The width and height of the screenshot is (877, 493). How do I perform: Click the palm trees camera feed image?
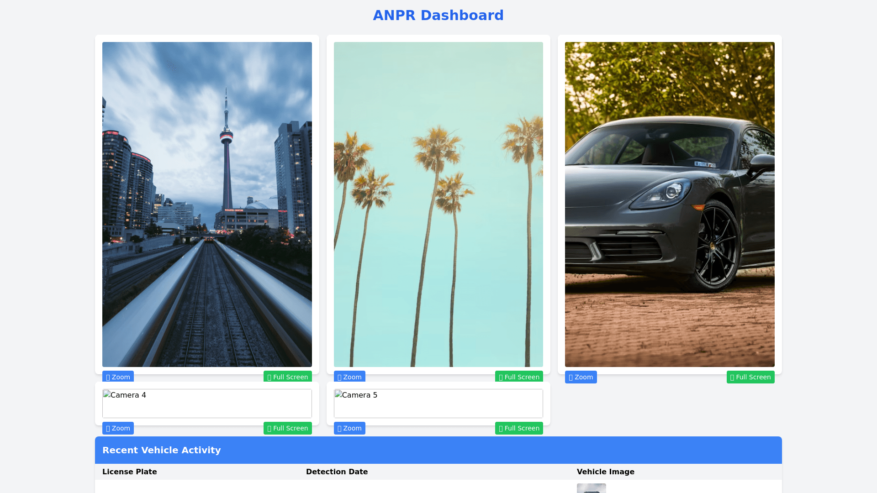[438, 205]
